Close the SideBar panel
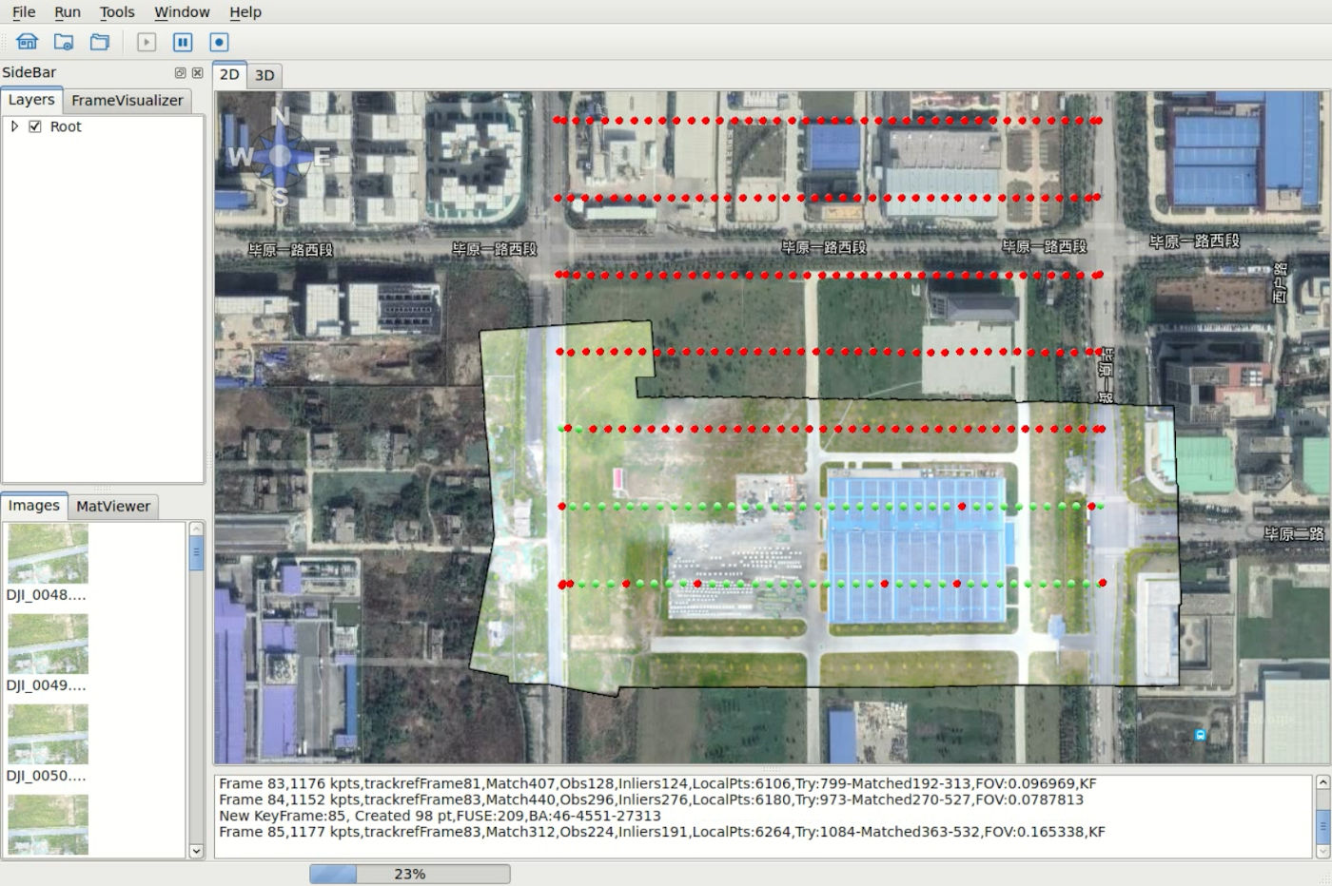This screenshot has height=886, width=1332. [197, 72]
